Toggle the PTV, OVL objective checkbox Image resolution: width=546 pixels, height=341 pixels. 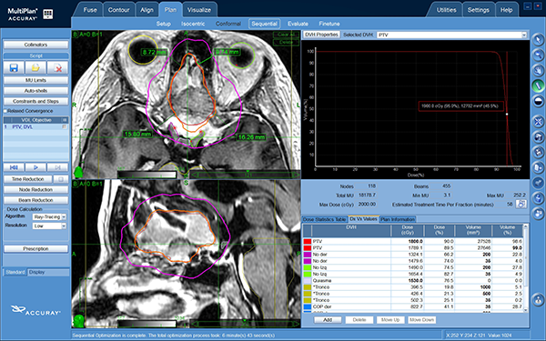65,127
